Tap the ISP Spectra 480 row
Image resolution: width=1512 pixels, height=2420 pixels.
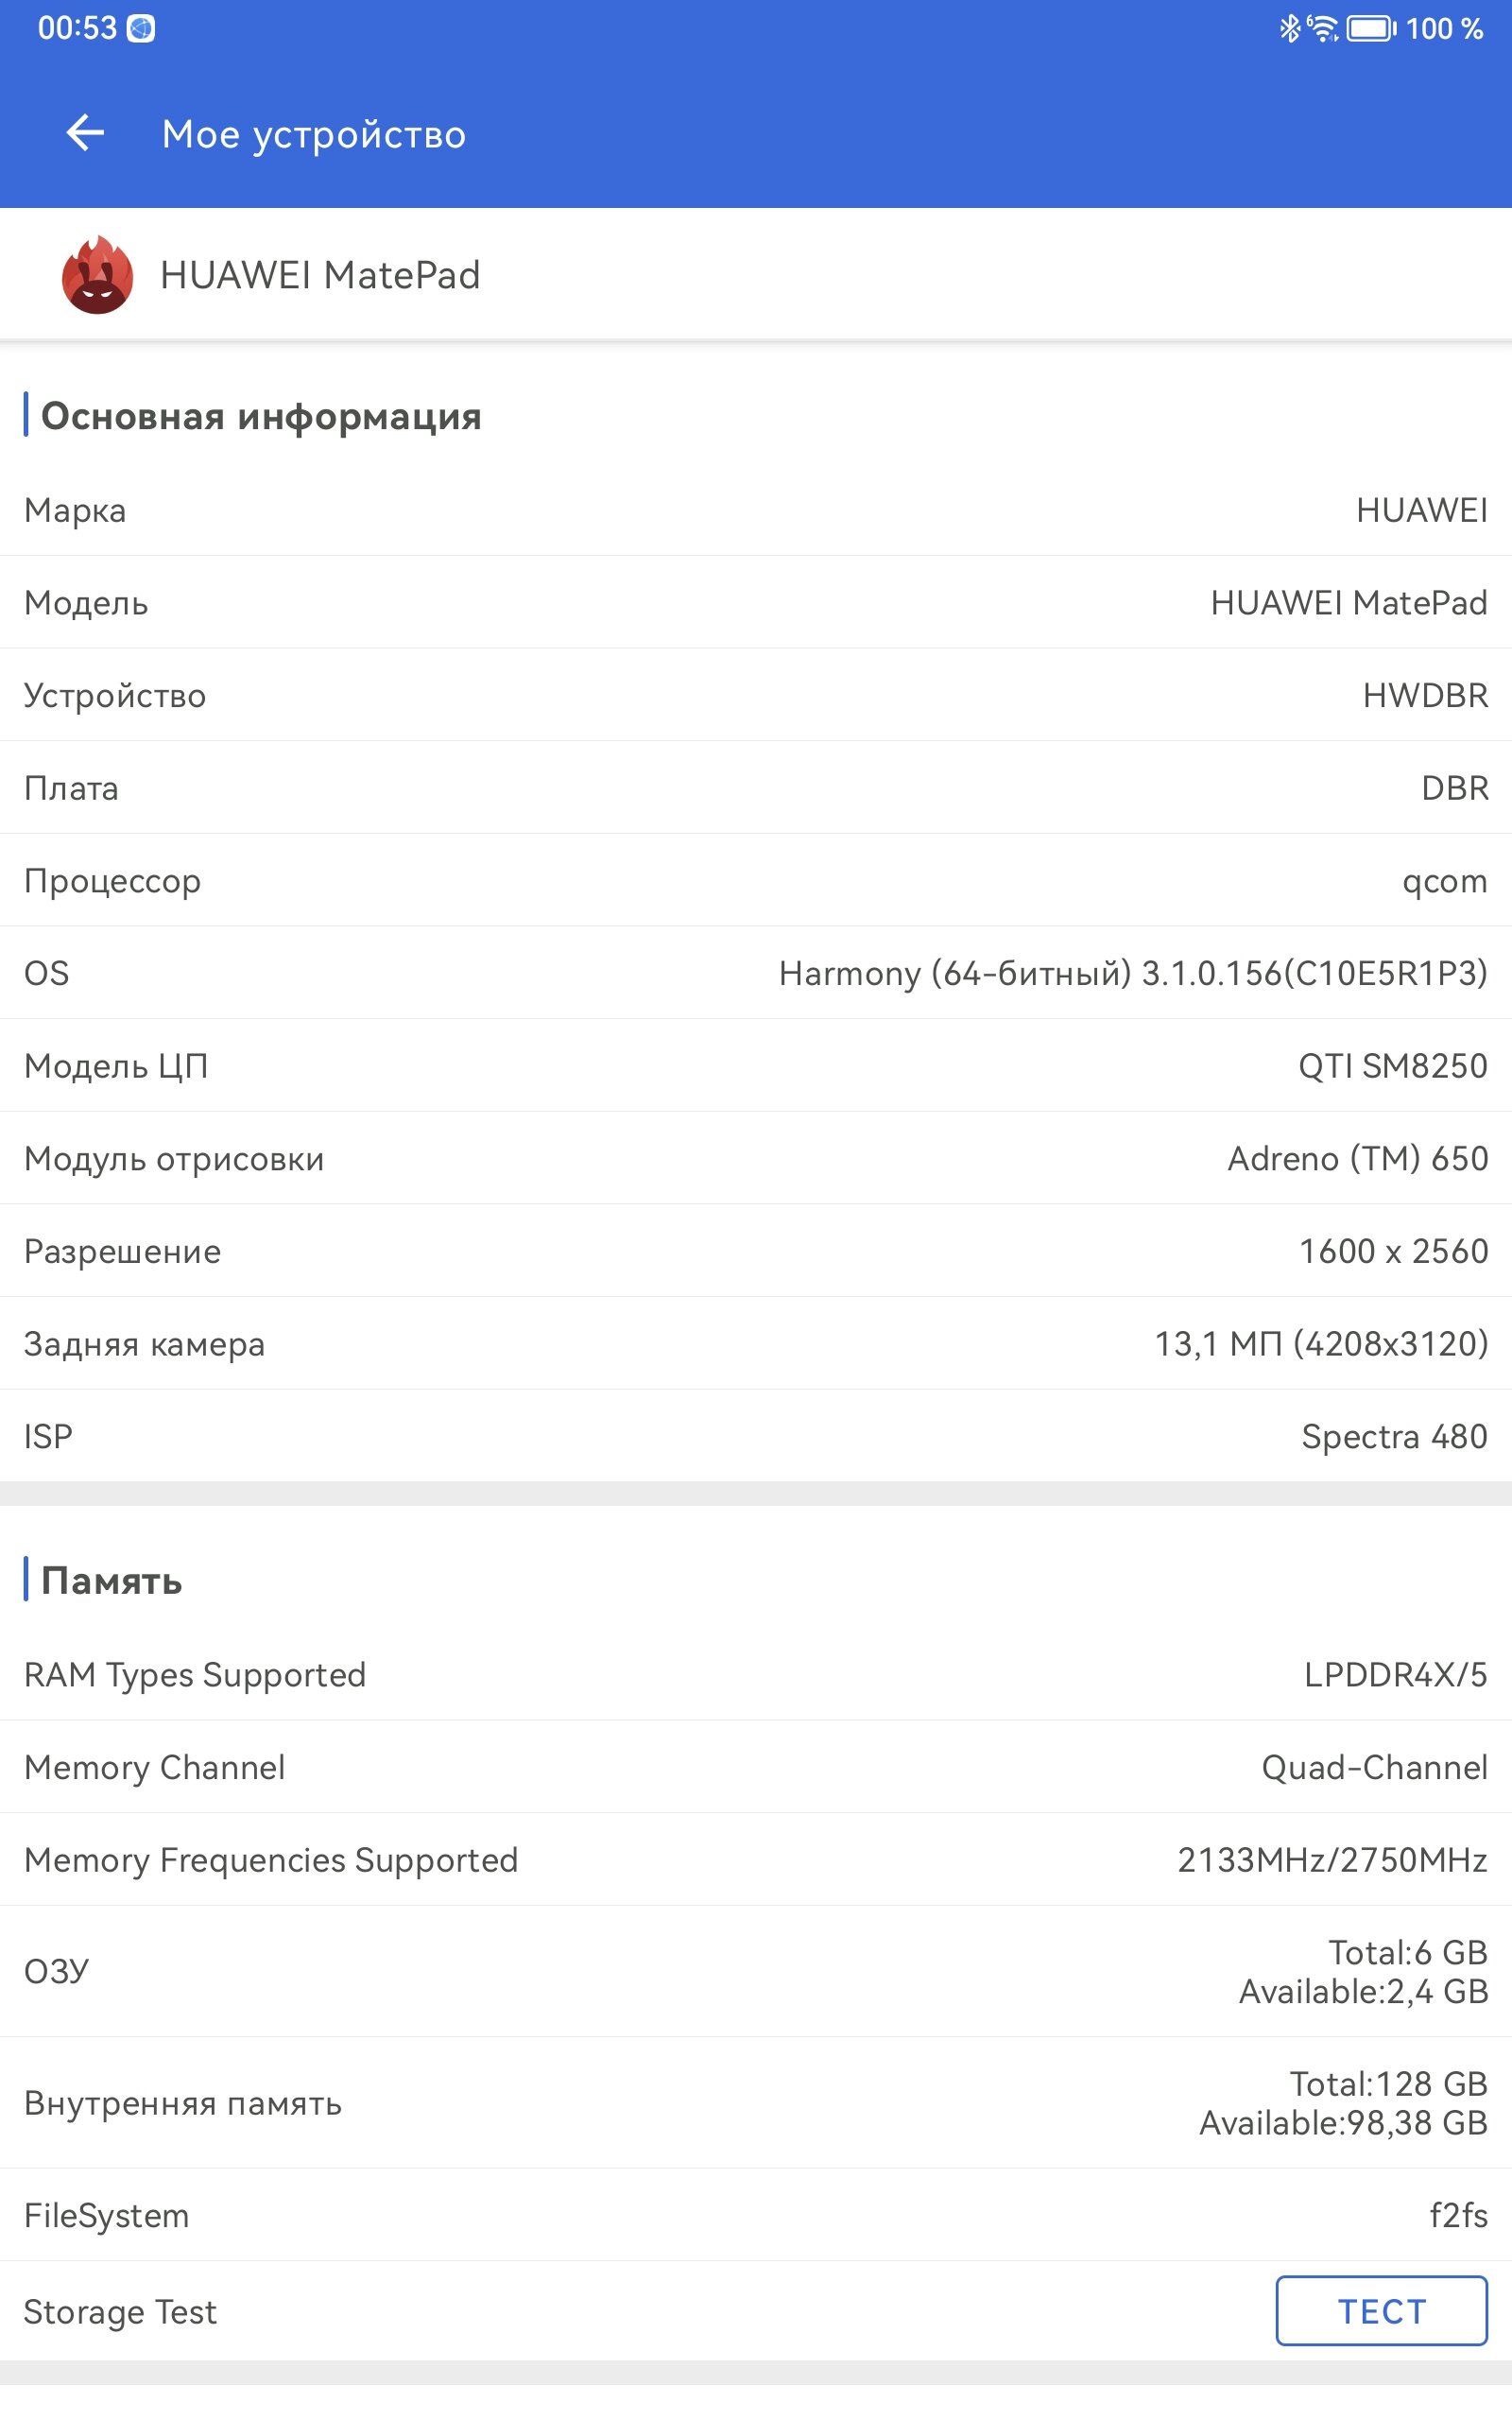click(756, 1436)
